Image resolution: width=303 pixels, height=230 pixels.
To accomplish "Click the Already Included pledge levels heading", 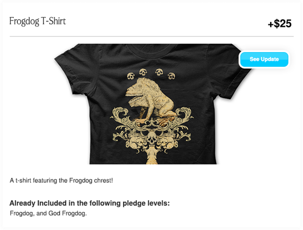I will coord(90,203).
